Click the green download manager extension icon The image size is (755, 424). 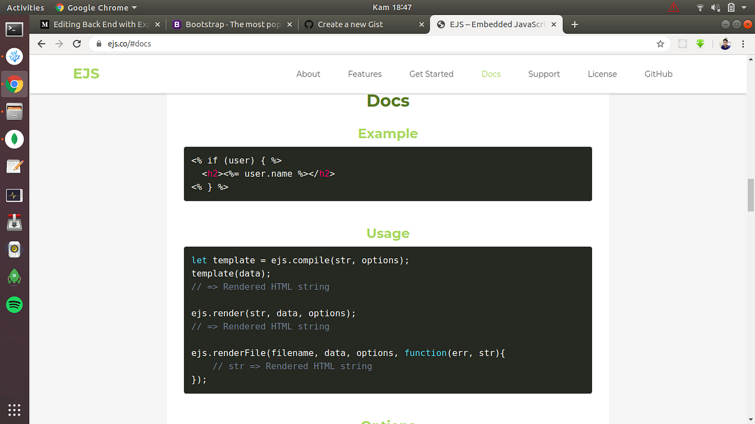700,43
